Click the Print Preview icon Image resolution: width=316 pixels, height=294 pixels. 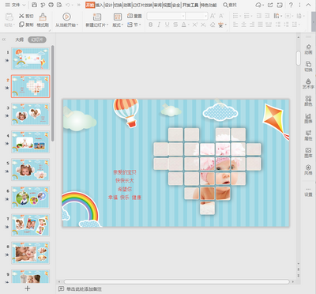point(59,5)
